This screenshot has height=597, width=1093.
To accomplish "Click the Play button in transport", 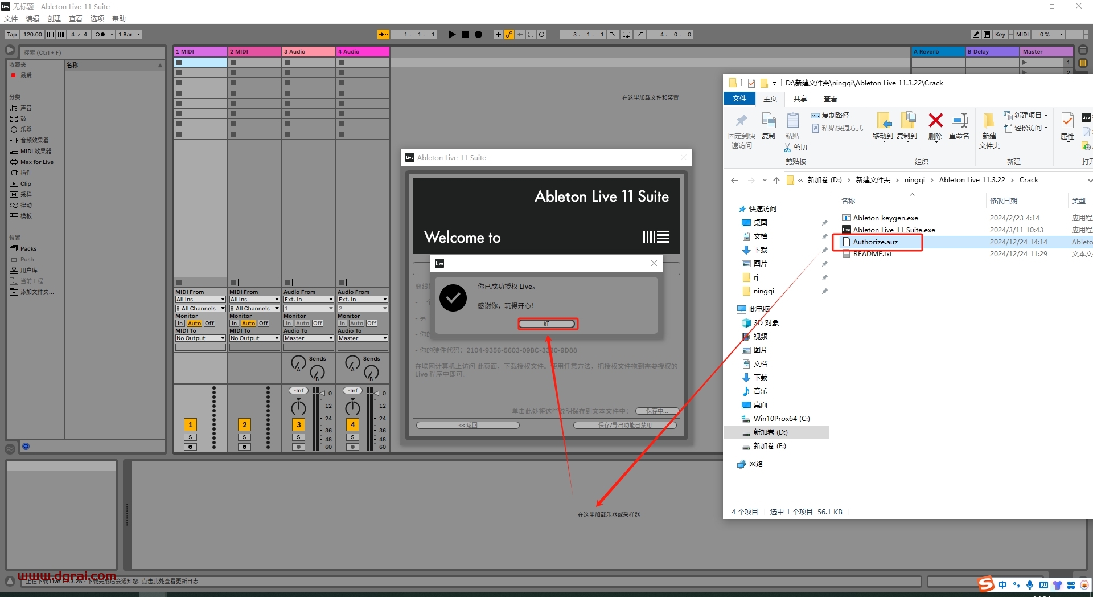I will pos(451,34).
